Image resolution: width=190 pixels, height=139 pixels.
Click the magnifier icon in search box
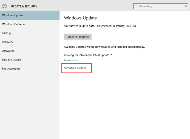(x=186, y=6)
